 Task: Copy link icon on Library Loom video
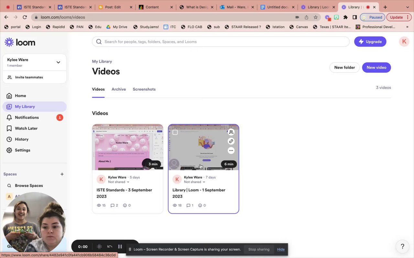[231, 141]
